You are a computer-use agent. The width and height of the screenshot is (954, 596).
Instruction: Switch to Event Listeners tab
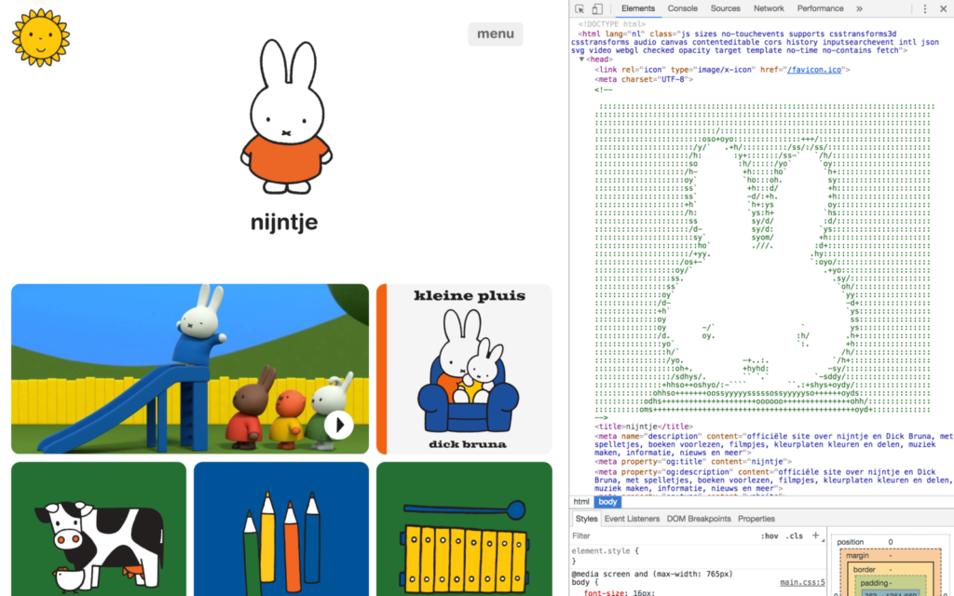[632, 519]
